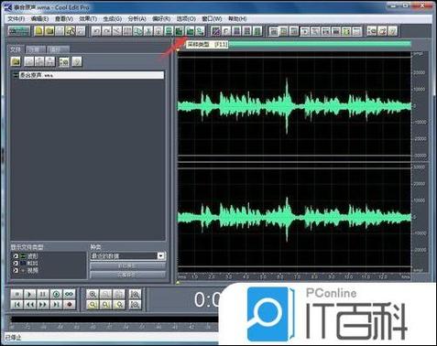Image resolution: width=437 pixels, height=346 pixels.
Task: Jump to the beginning with Go to Start
Action: point(17,305)
